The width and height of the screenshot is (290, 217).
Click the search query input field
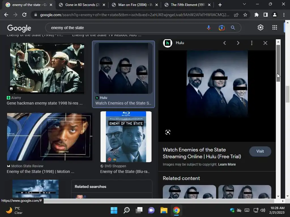tap(126, 28)
